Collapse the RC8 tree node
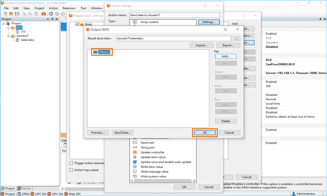327x196 pixels. click(x=8, y=28)
